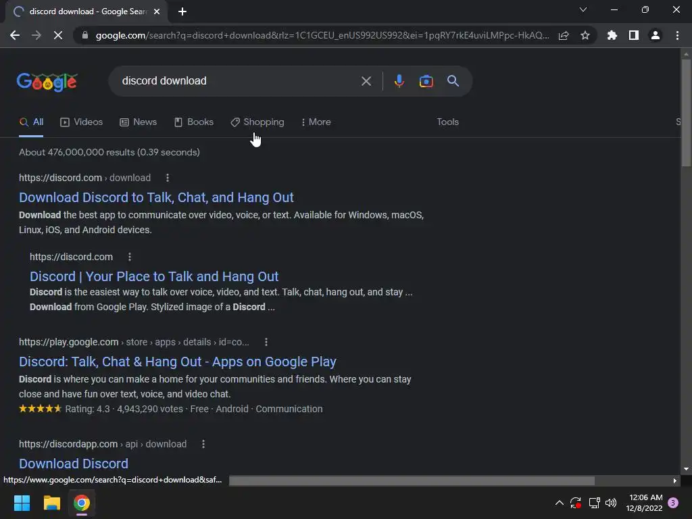Open the Chrome profile icon
Screen dimensions: 692x519
656,35
